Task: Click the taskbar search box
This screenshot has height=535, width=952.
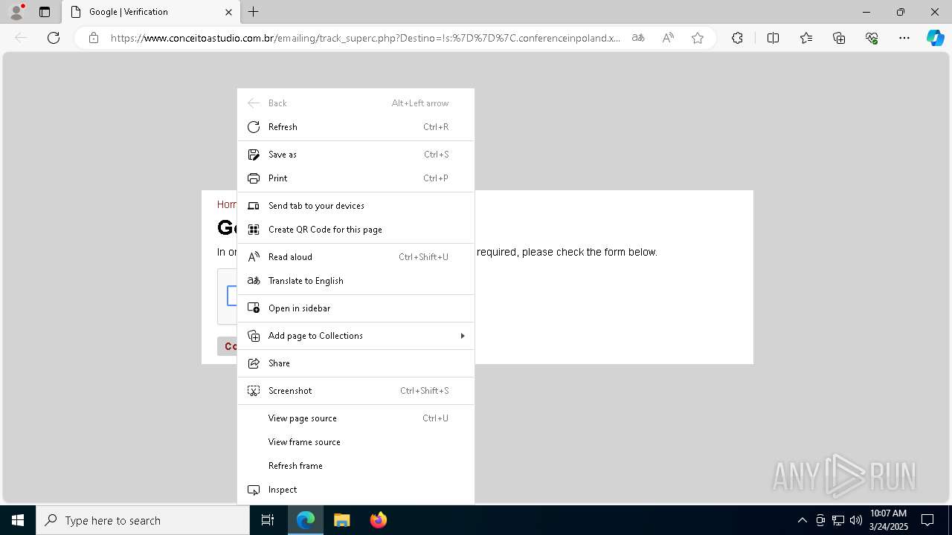Action: point(143,520)
